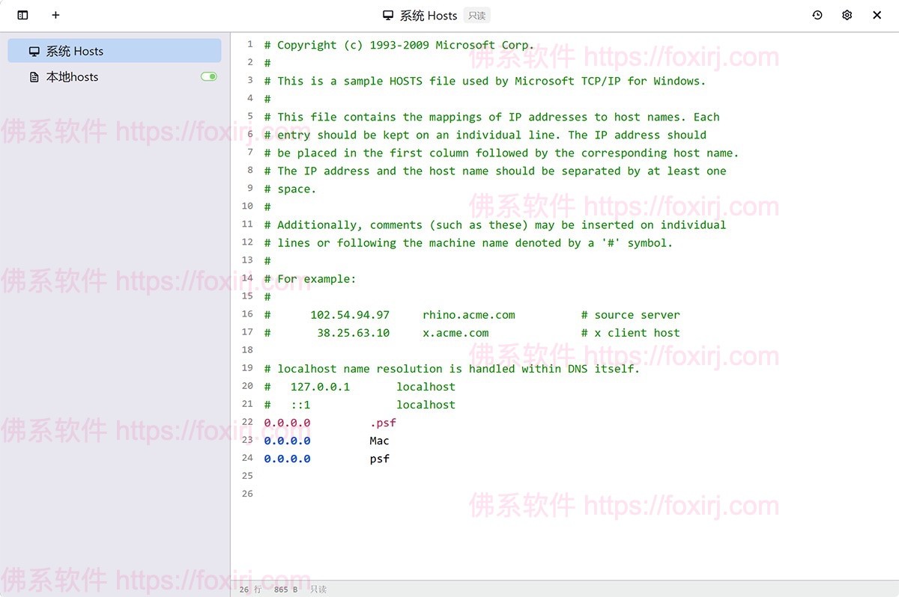Image resolution: width=899 pixels, height=597 pixels.
Task: Click the X icon at top right
Action: pyautogui.click(x=877, y=15)
